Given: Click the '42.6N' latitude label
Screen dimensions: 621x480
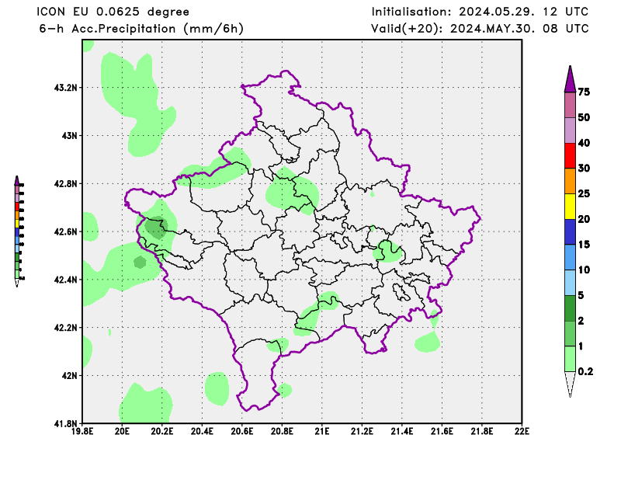Looking at the screenshot, I should coord(66,231).
